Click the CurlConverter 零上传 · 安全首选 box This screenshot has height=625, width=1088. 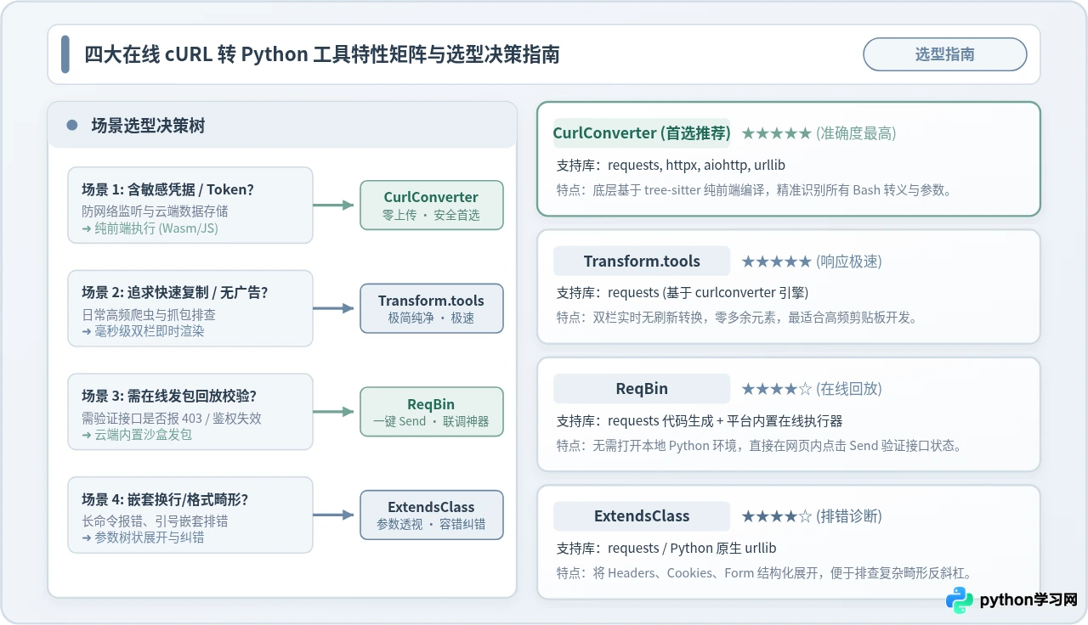click(432, 206)
